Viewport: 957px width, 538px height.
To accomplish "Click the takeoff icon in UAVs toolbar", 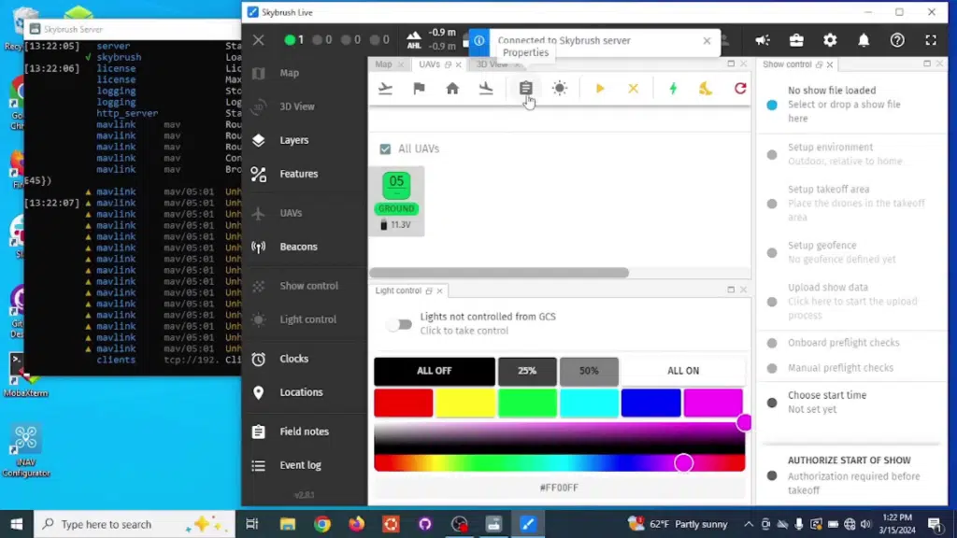I will [385, 89].
